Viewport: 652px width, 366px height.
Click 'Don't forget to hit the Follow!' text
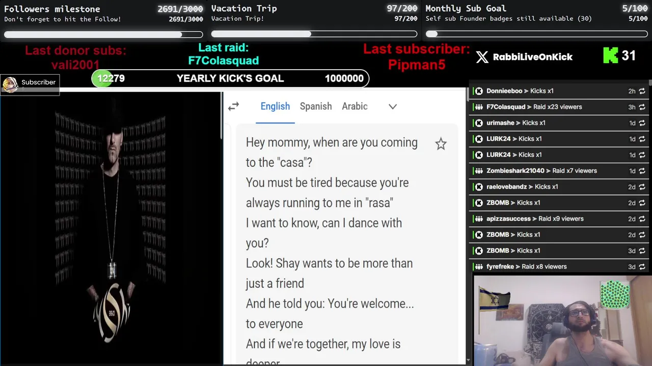63,19
